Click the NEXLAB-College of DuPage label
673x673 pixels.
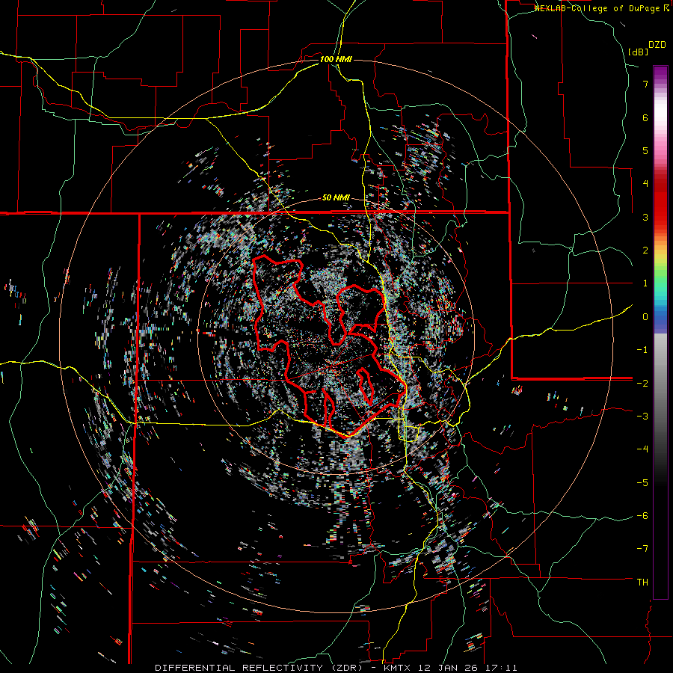click(x=601, y=8)
